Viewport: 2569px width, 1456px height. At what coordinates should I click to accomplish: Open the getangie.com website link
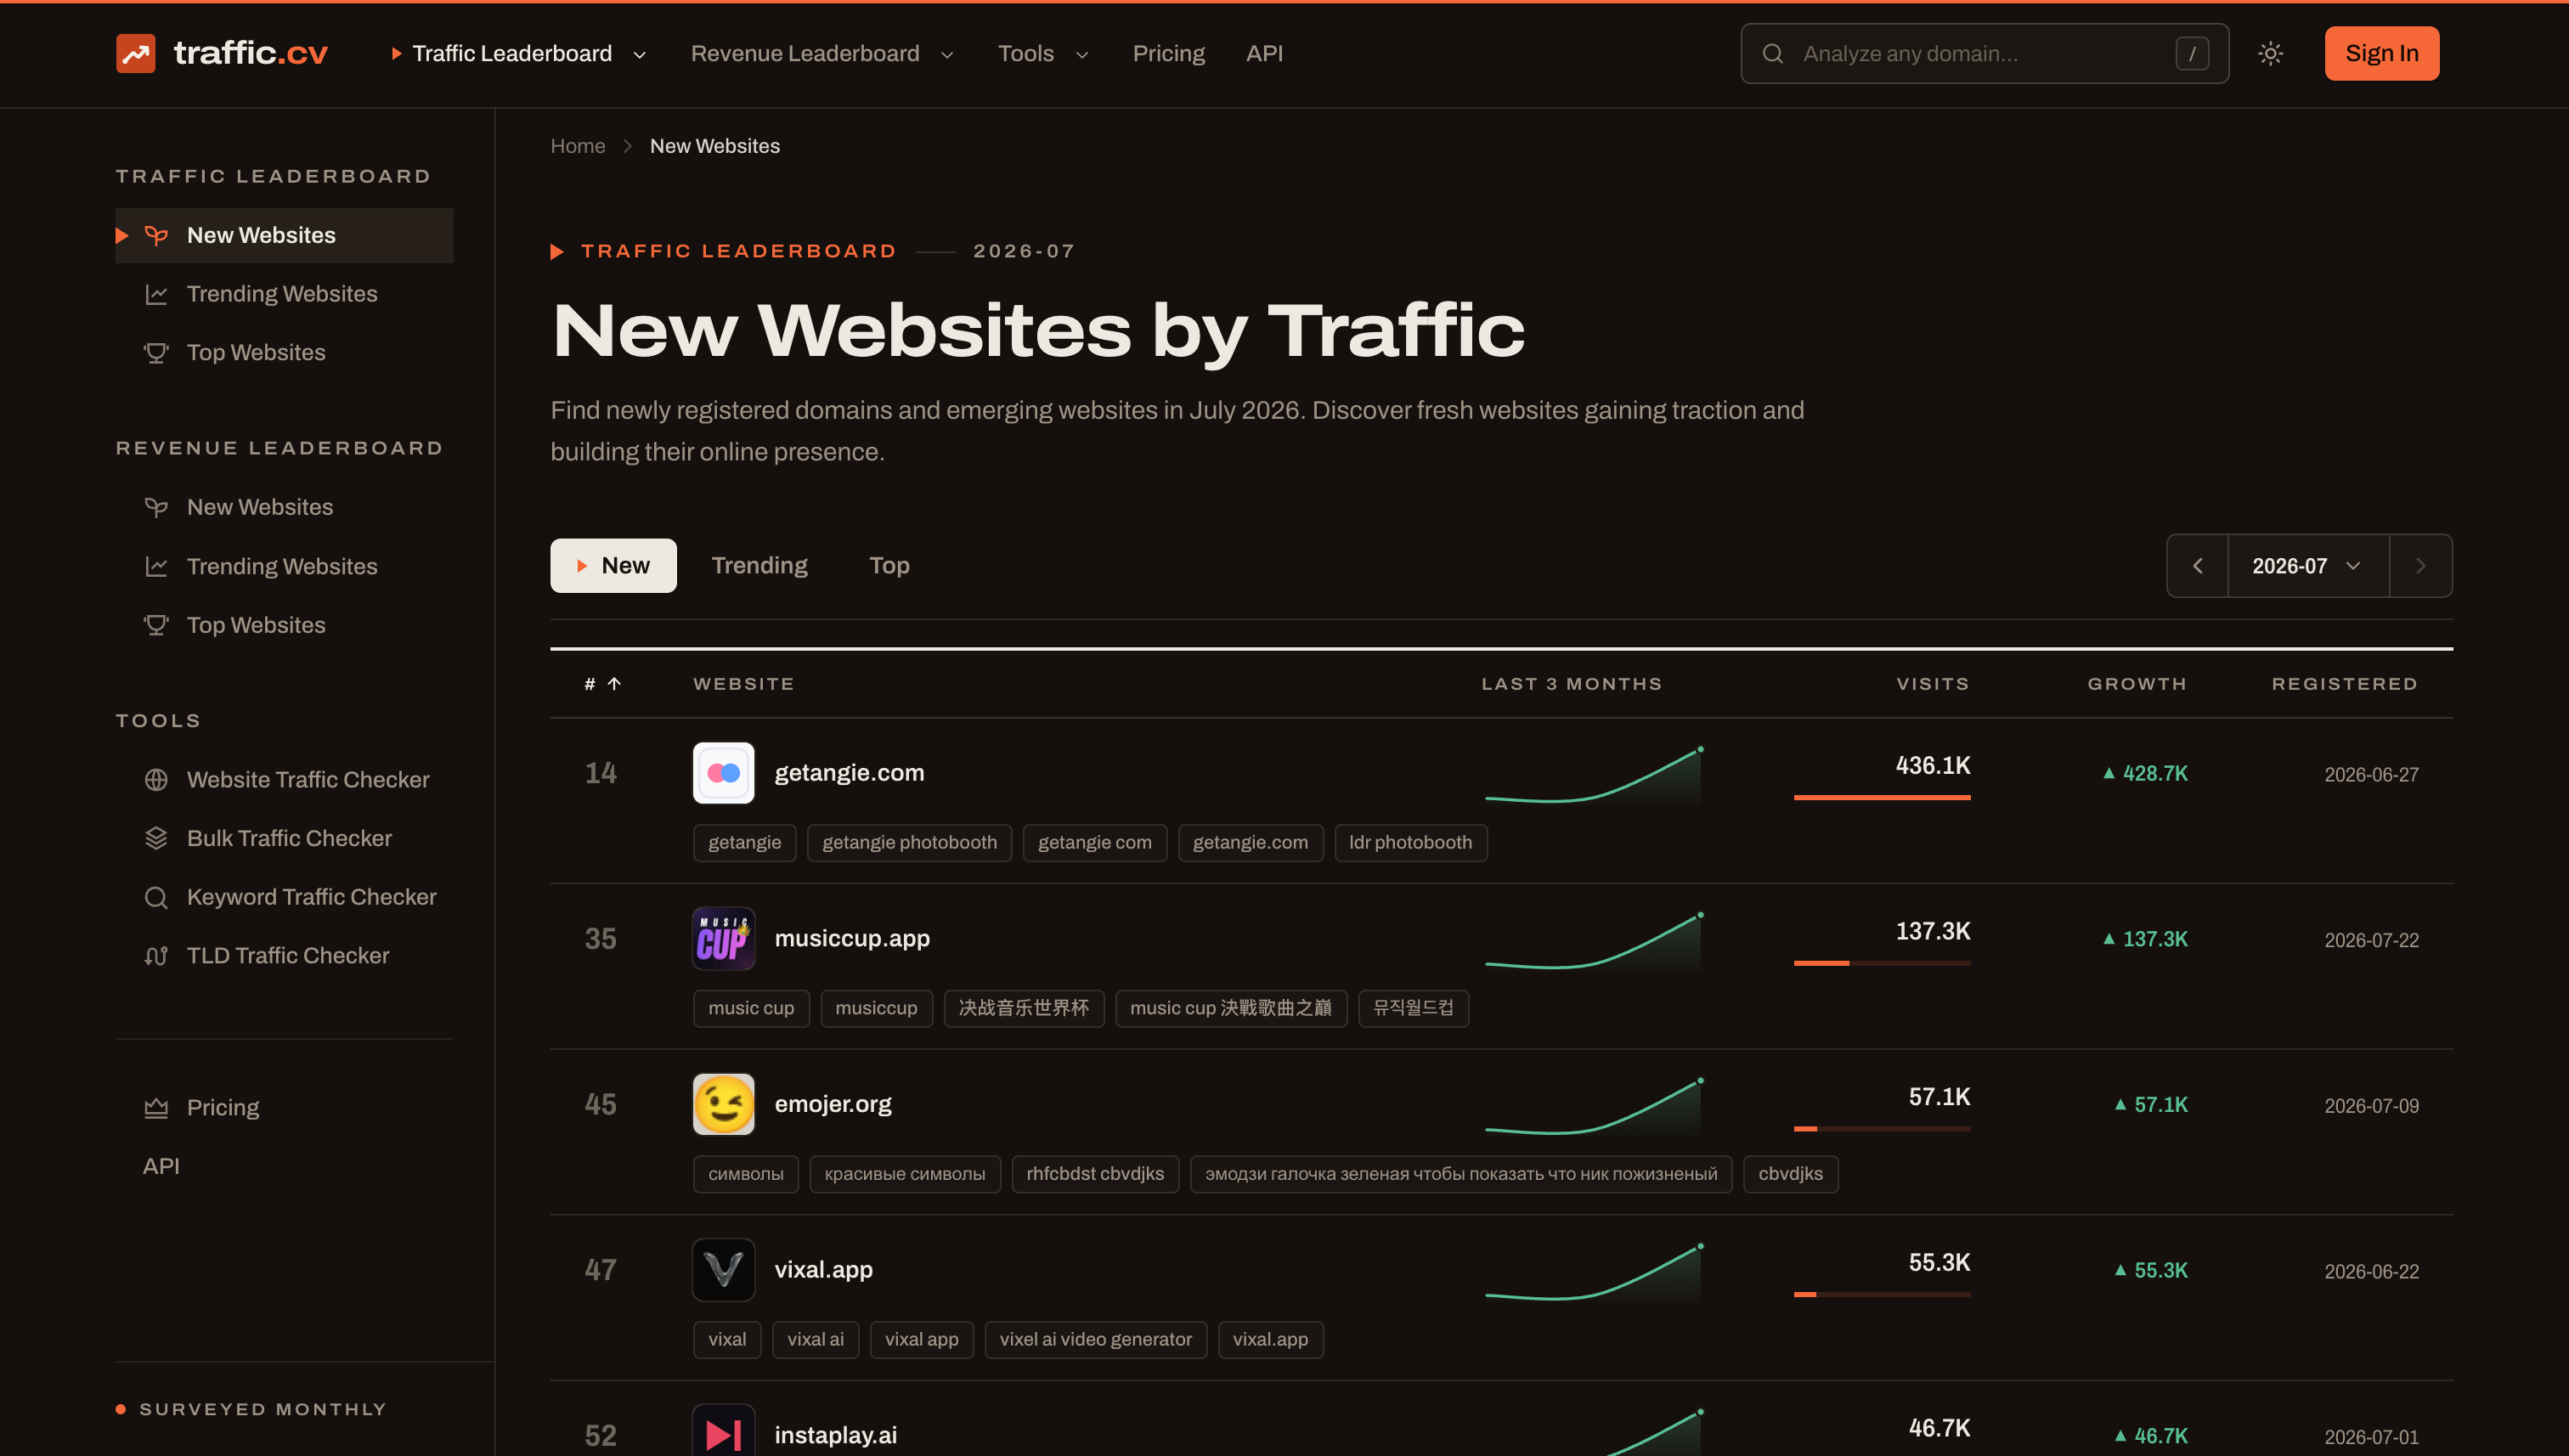pos(849,773)
